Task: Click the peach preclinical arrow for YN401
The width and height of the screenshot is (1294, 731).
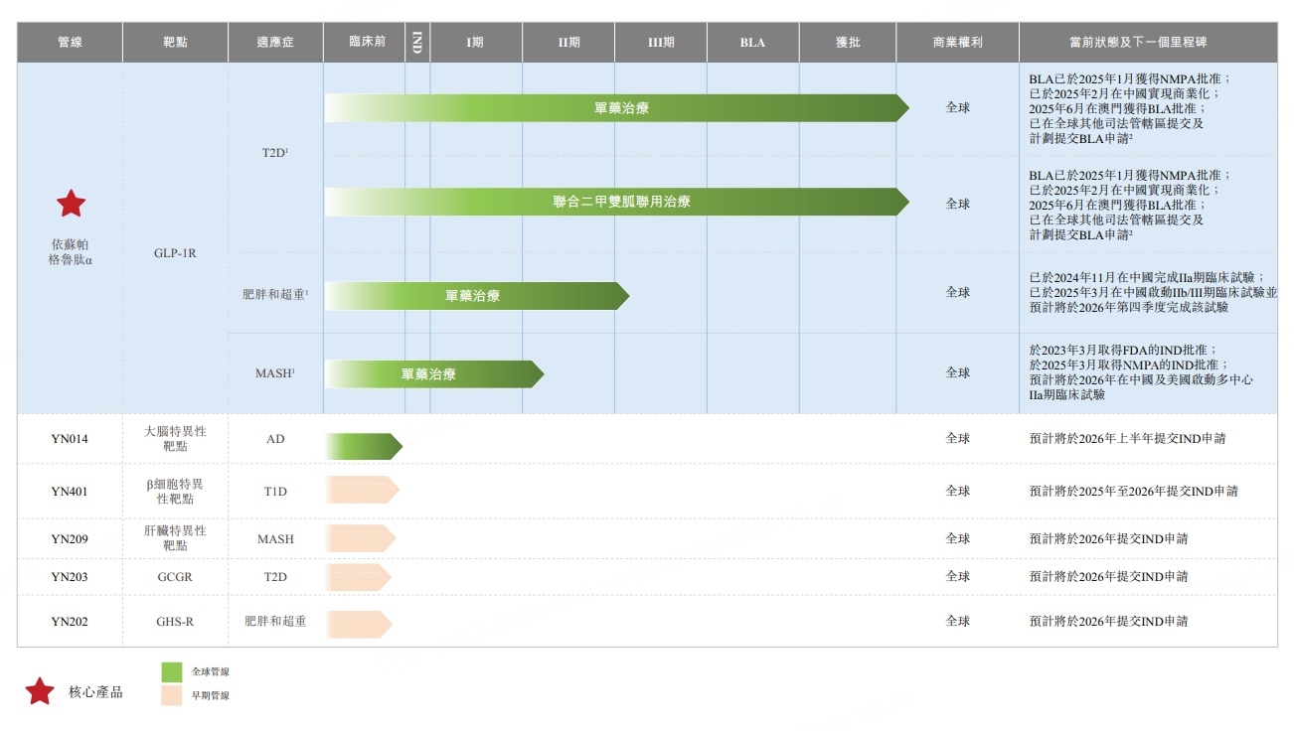Action: tap(362, 490)
